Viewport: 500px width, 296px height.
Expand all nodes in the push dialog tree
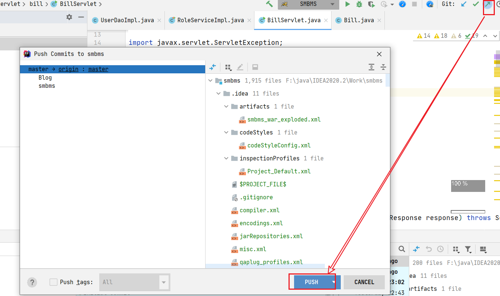[371, 67]
